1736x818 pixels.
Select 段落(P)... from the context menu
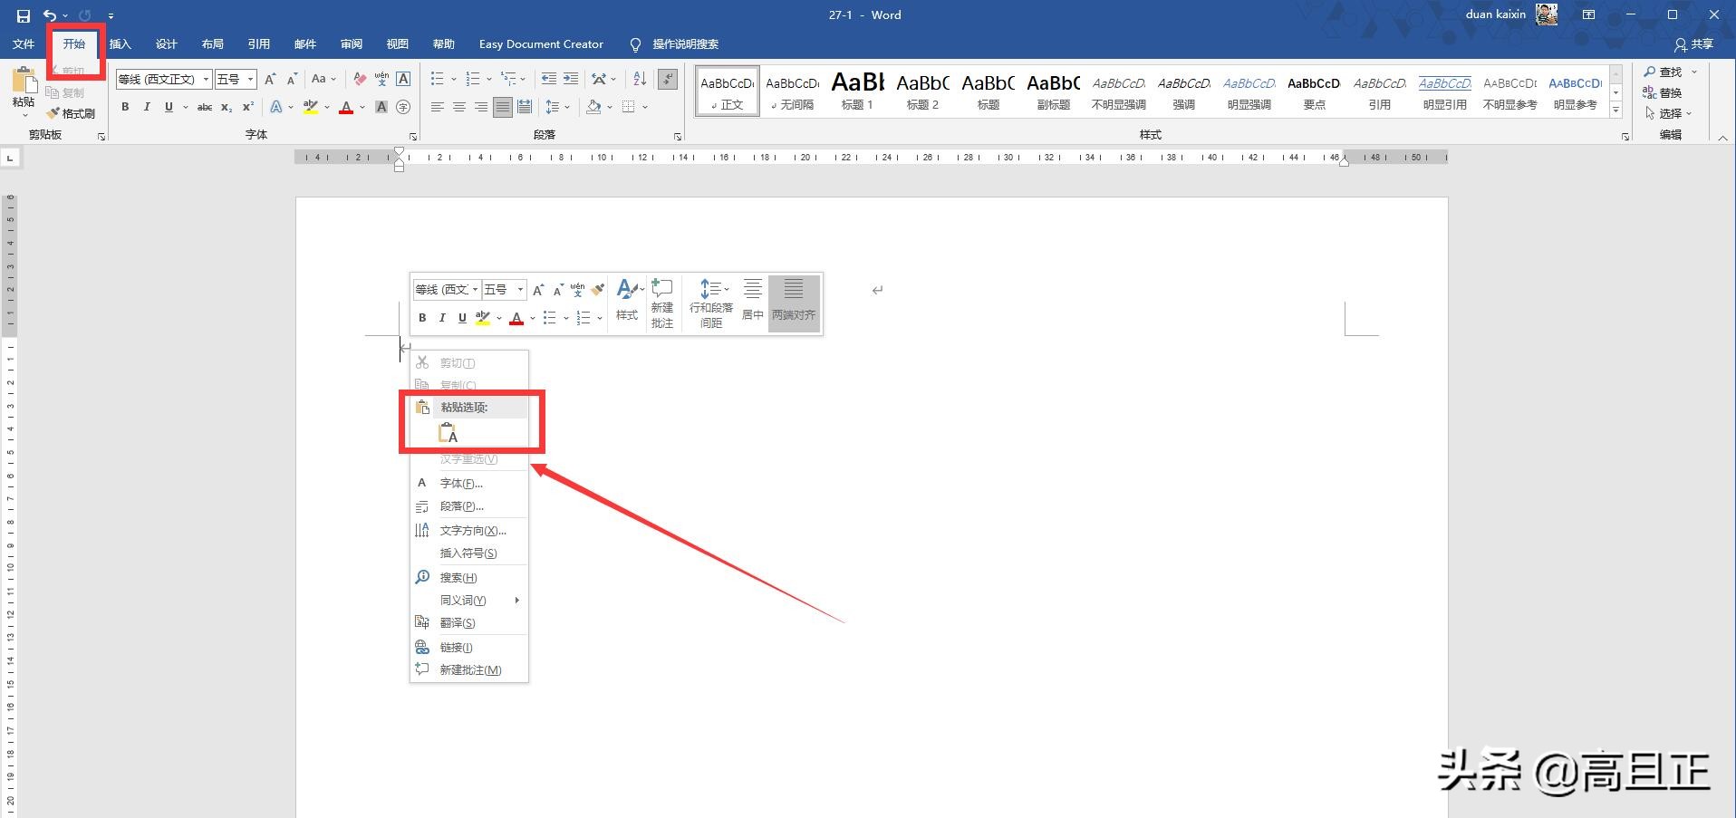click(x=461, y=506)
